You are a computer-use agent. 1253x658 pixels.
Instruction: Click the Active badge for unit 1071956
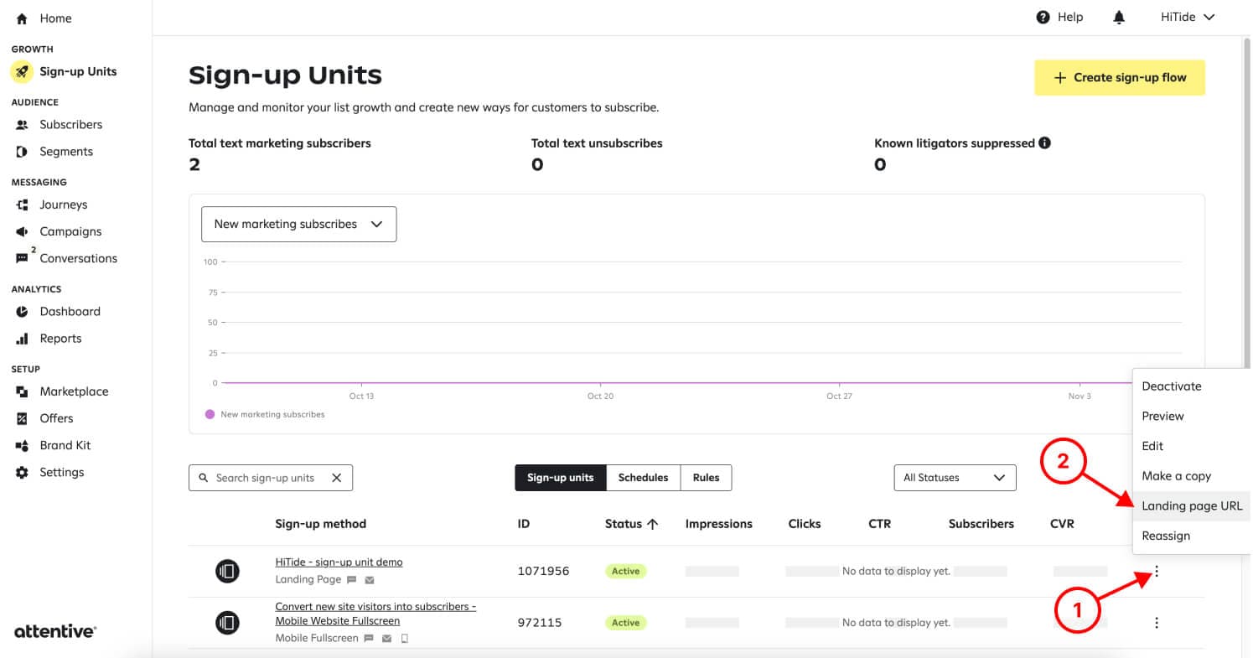click(625, 571)
